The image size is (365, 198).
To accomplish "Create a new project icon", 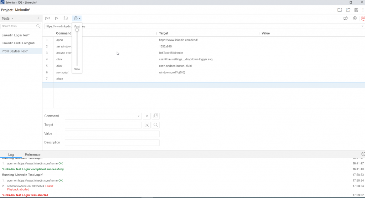I will [340, 10].
